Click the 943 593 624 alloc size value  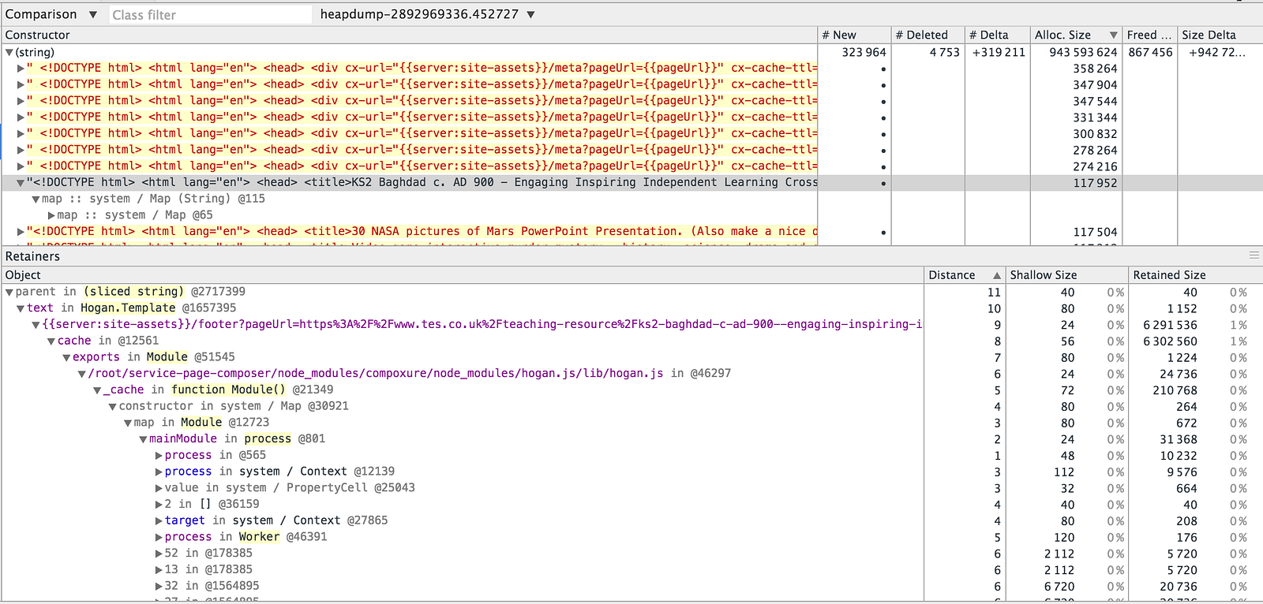coord(1083,52)
